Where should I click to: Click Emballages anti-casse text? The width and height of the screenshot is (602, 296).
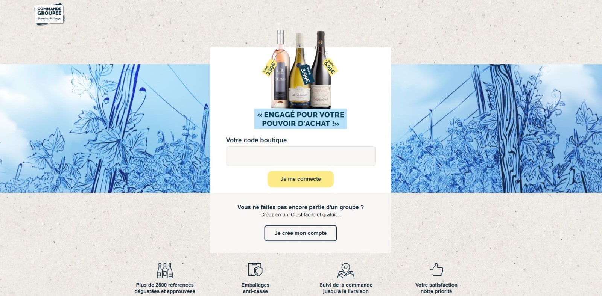coord(255,288)
